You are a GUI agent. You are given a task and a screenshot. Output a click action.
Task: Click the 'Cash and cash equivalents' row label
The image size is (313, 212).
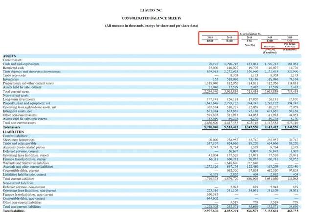tap(21, 64)
